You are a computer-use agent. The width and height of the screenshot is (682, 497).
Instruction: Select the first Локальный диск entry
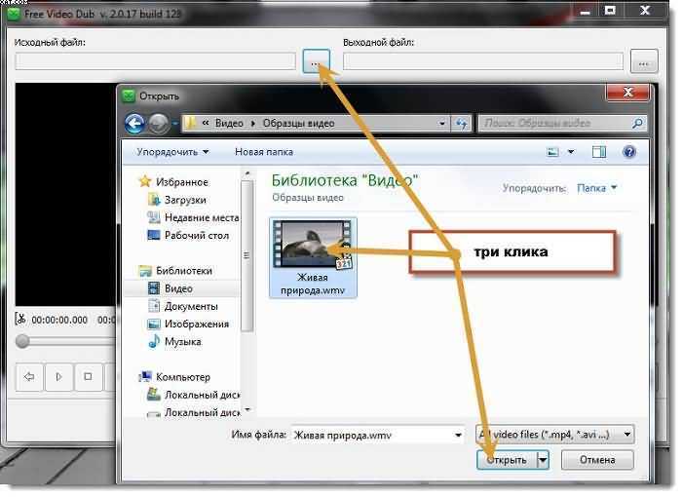pos(202,395)
